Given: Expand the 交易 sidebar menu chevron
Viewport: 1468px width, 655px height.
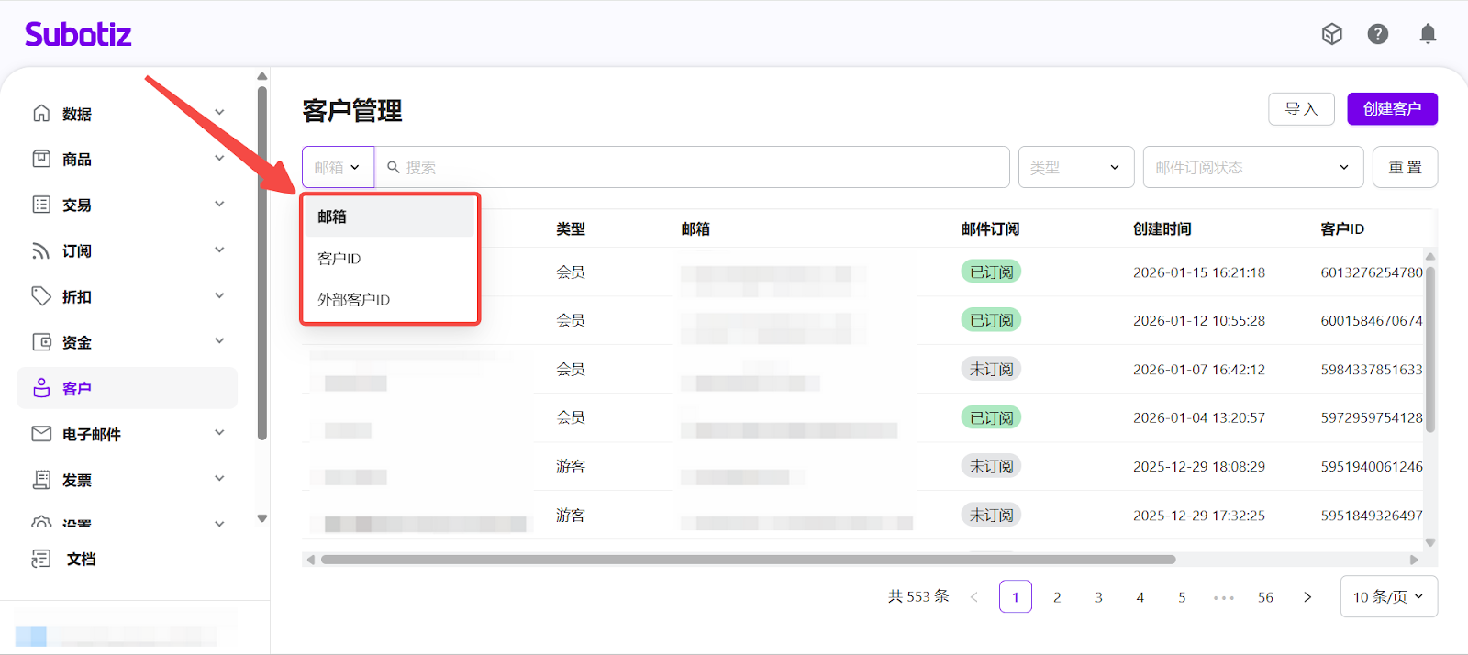Looking at the screenshot, I should [219, 204].
